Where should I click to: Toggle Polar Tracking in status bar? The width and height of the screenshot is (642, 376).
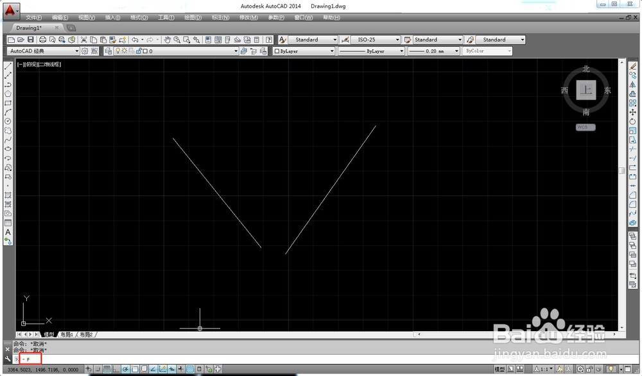click(125, 369)
